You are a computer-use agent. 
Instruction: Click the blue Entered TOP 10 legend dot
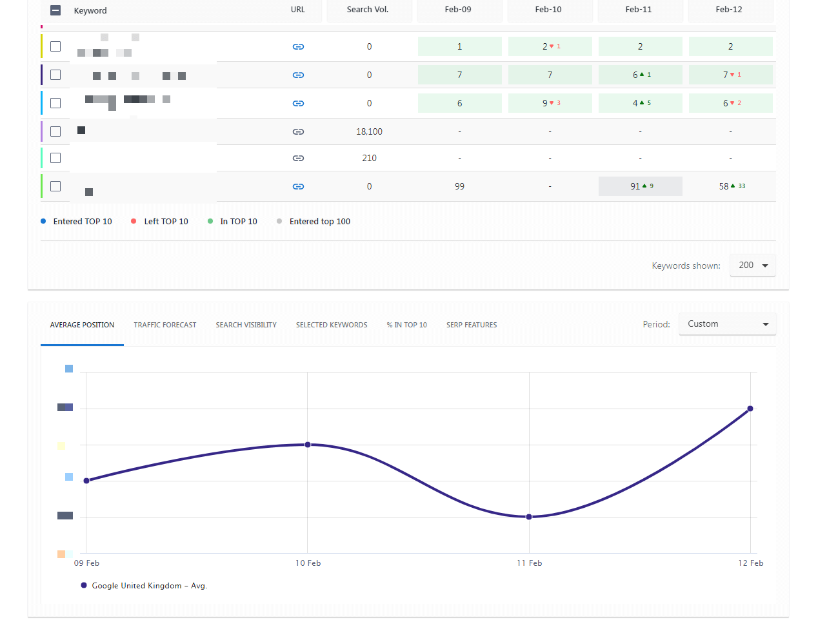(x=43, y=221)
